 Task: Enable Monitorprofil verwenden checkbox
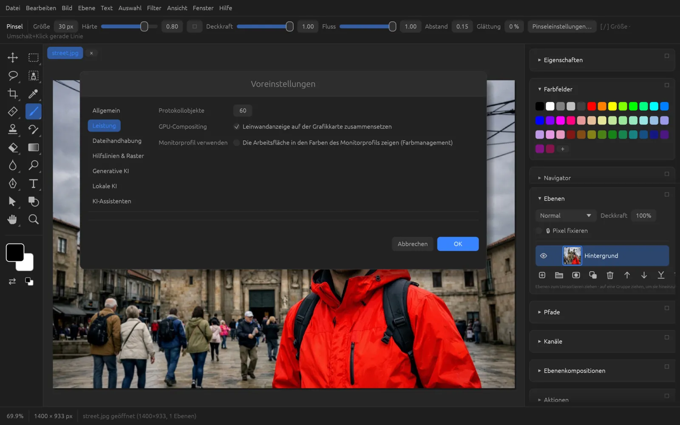tap(237, 143)
